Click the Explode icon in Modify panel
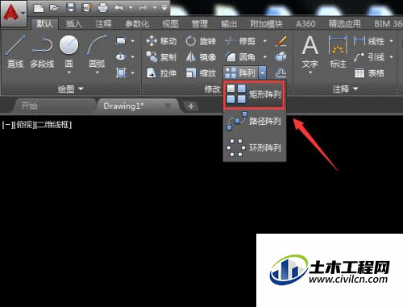403x307 pixels. pos(281,57)
